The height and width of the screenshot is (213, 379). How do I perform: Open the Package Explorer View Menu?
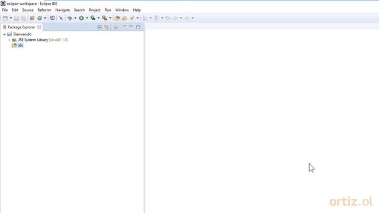125,26
